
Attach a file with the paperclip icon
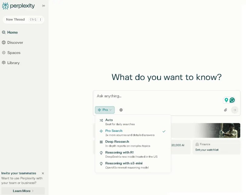(x=225, y=110)
